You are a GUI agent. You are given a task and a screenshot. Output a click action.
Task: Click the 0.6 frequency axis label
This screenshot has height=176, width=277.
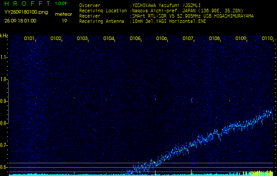(4, 167)
